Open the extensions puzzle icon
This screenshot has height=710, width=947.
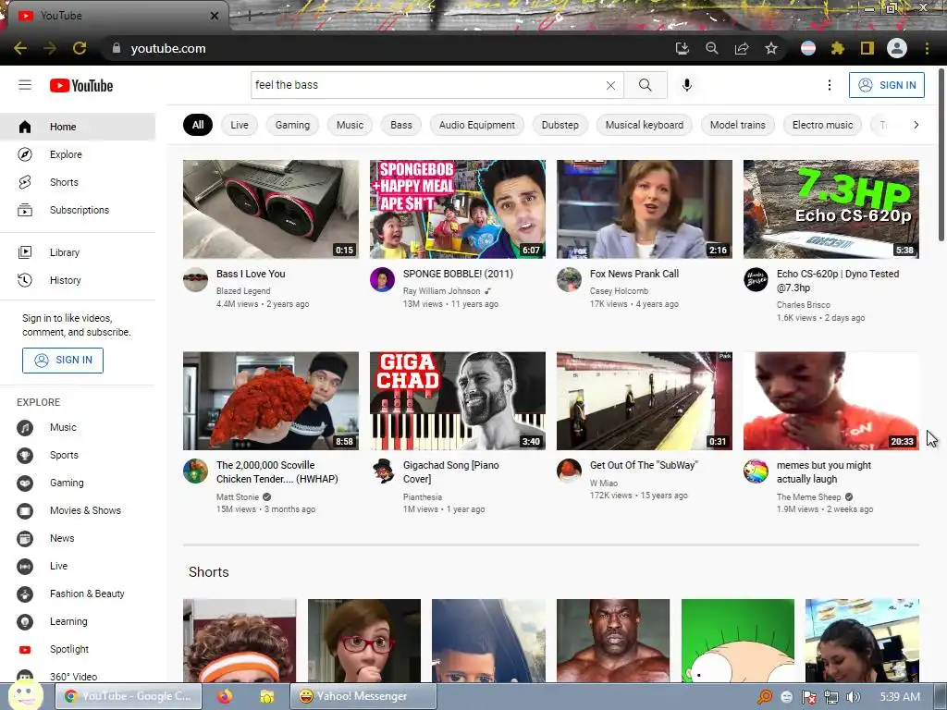pyautogui.click(x=837, y=48)
